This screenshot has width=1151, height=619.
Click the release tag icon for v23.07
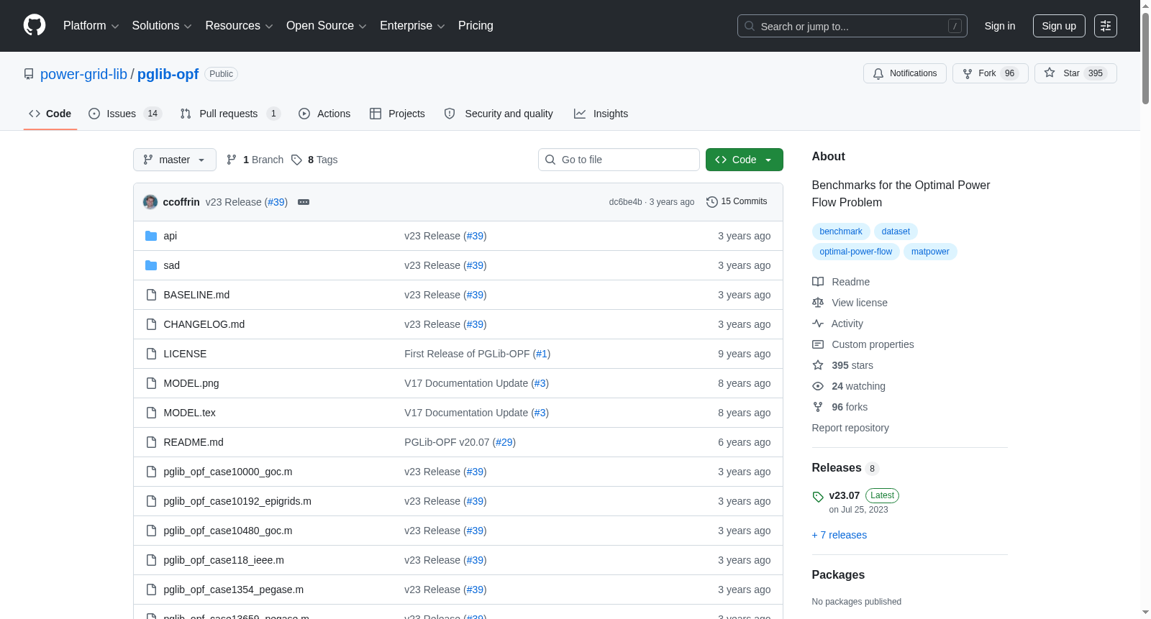coord(818,497)
